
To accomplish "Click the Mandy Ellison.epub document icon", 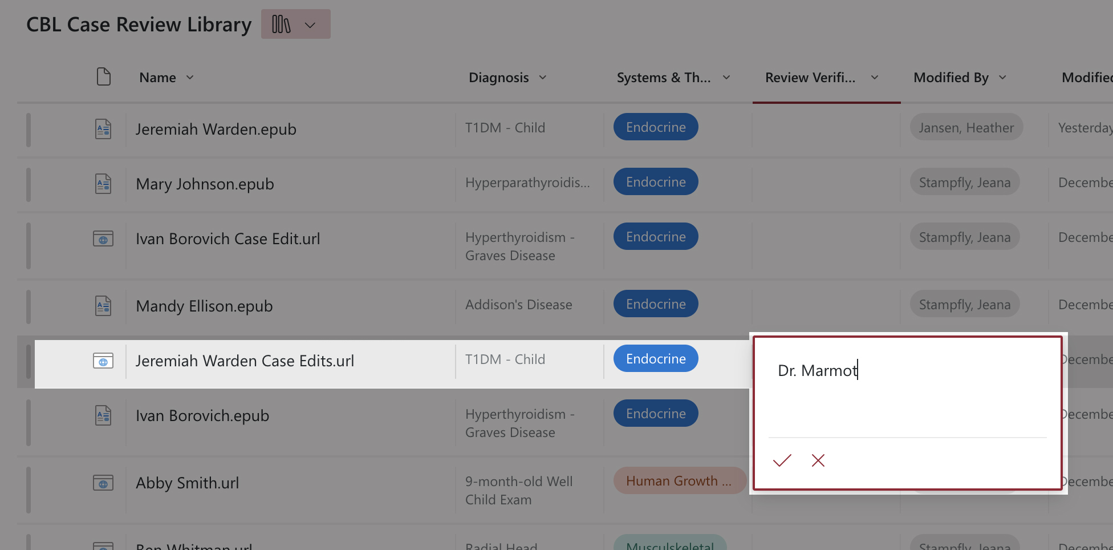I will [103, 306].
